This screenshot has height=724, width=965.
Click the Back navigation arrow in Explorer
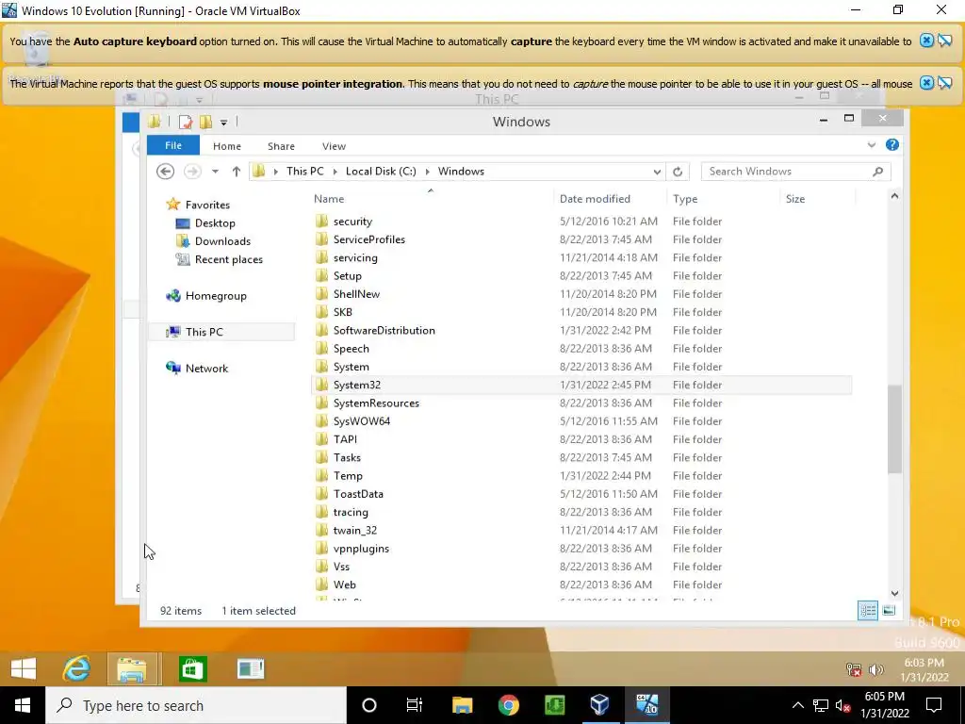click(165, 172)
